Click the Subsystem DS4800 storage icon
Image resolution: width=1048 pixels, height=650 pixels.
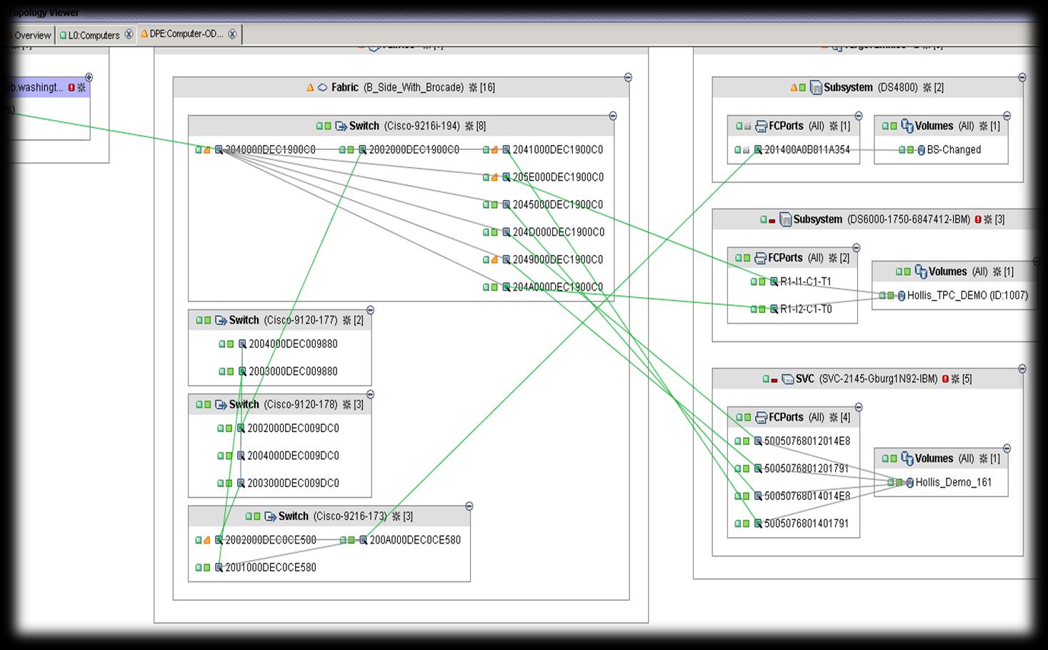(x=815, y=88)
